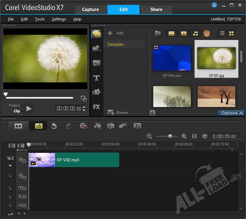Fit project in timeline window icon

coord(194,136)
